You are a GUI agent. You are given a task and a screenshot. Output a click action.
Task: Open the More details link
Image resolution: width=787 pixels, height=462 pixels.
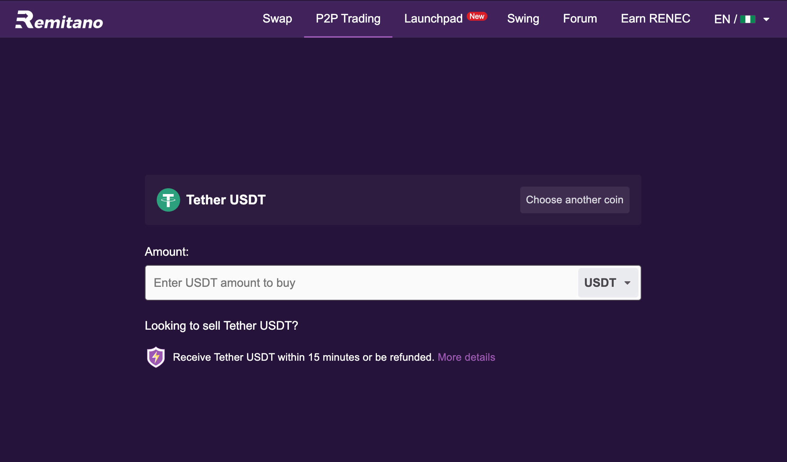(466, 357)
